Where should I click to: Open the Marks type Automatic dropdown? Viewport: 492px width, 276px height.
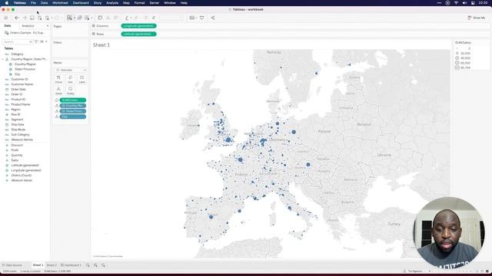[x=71, y=70]
